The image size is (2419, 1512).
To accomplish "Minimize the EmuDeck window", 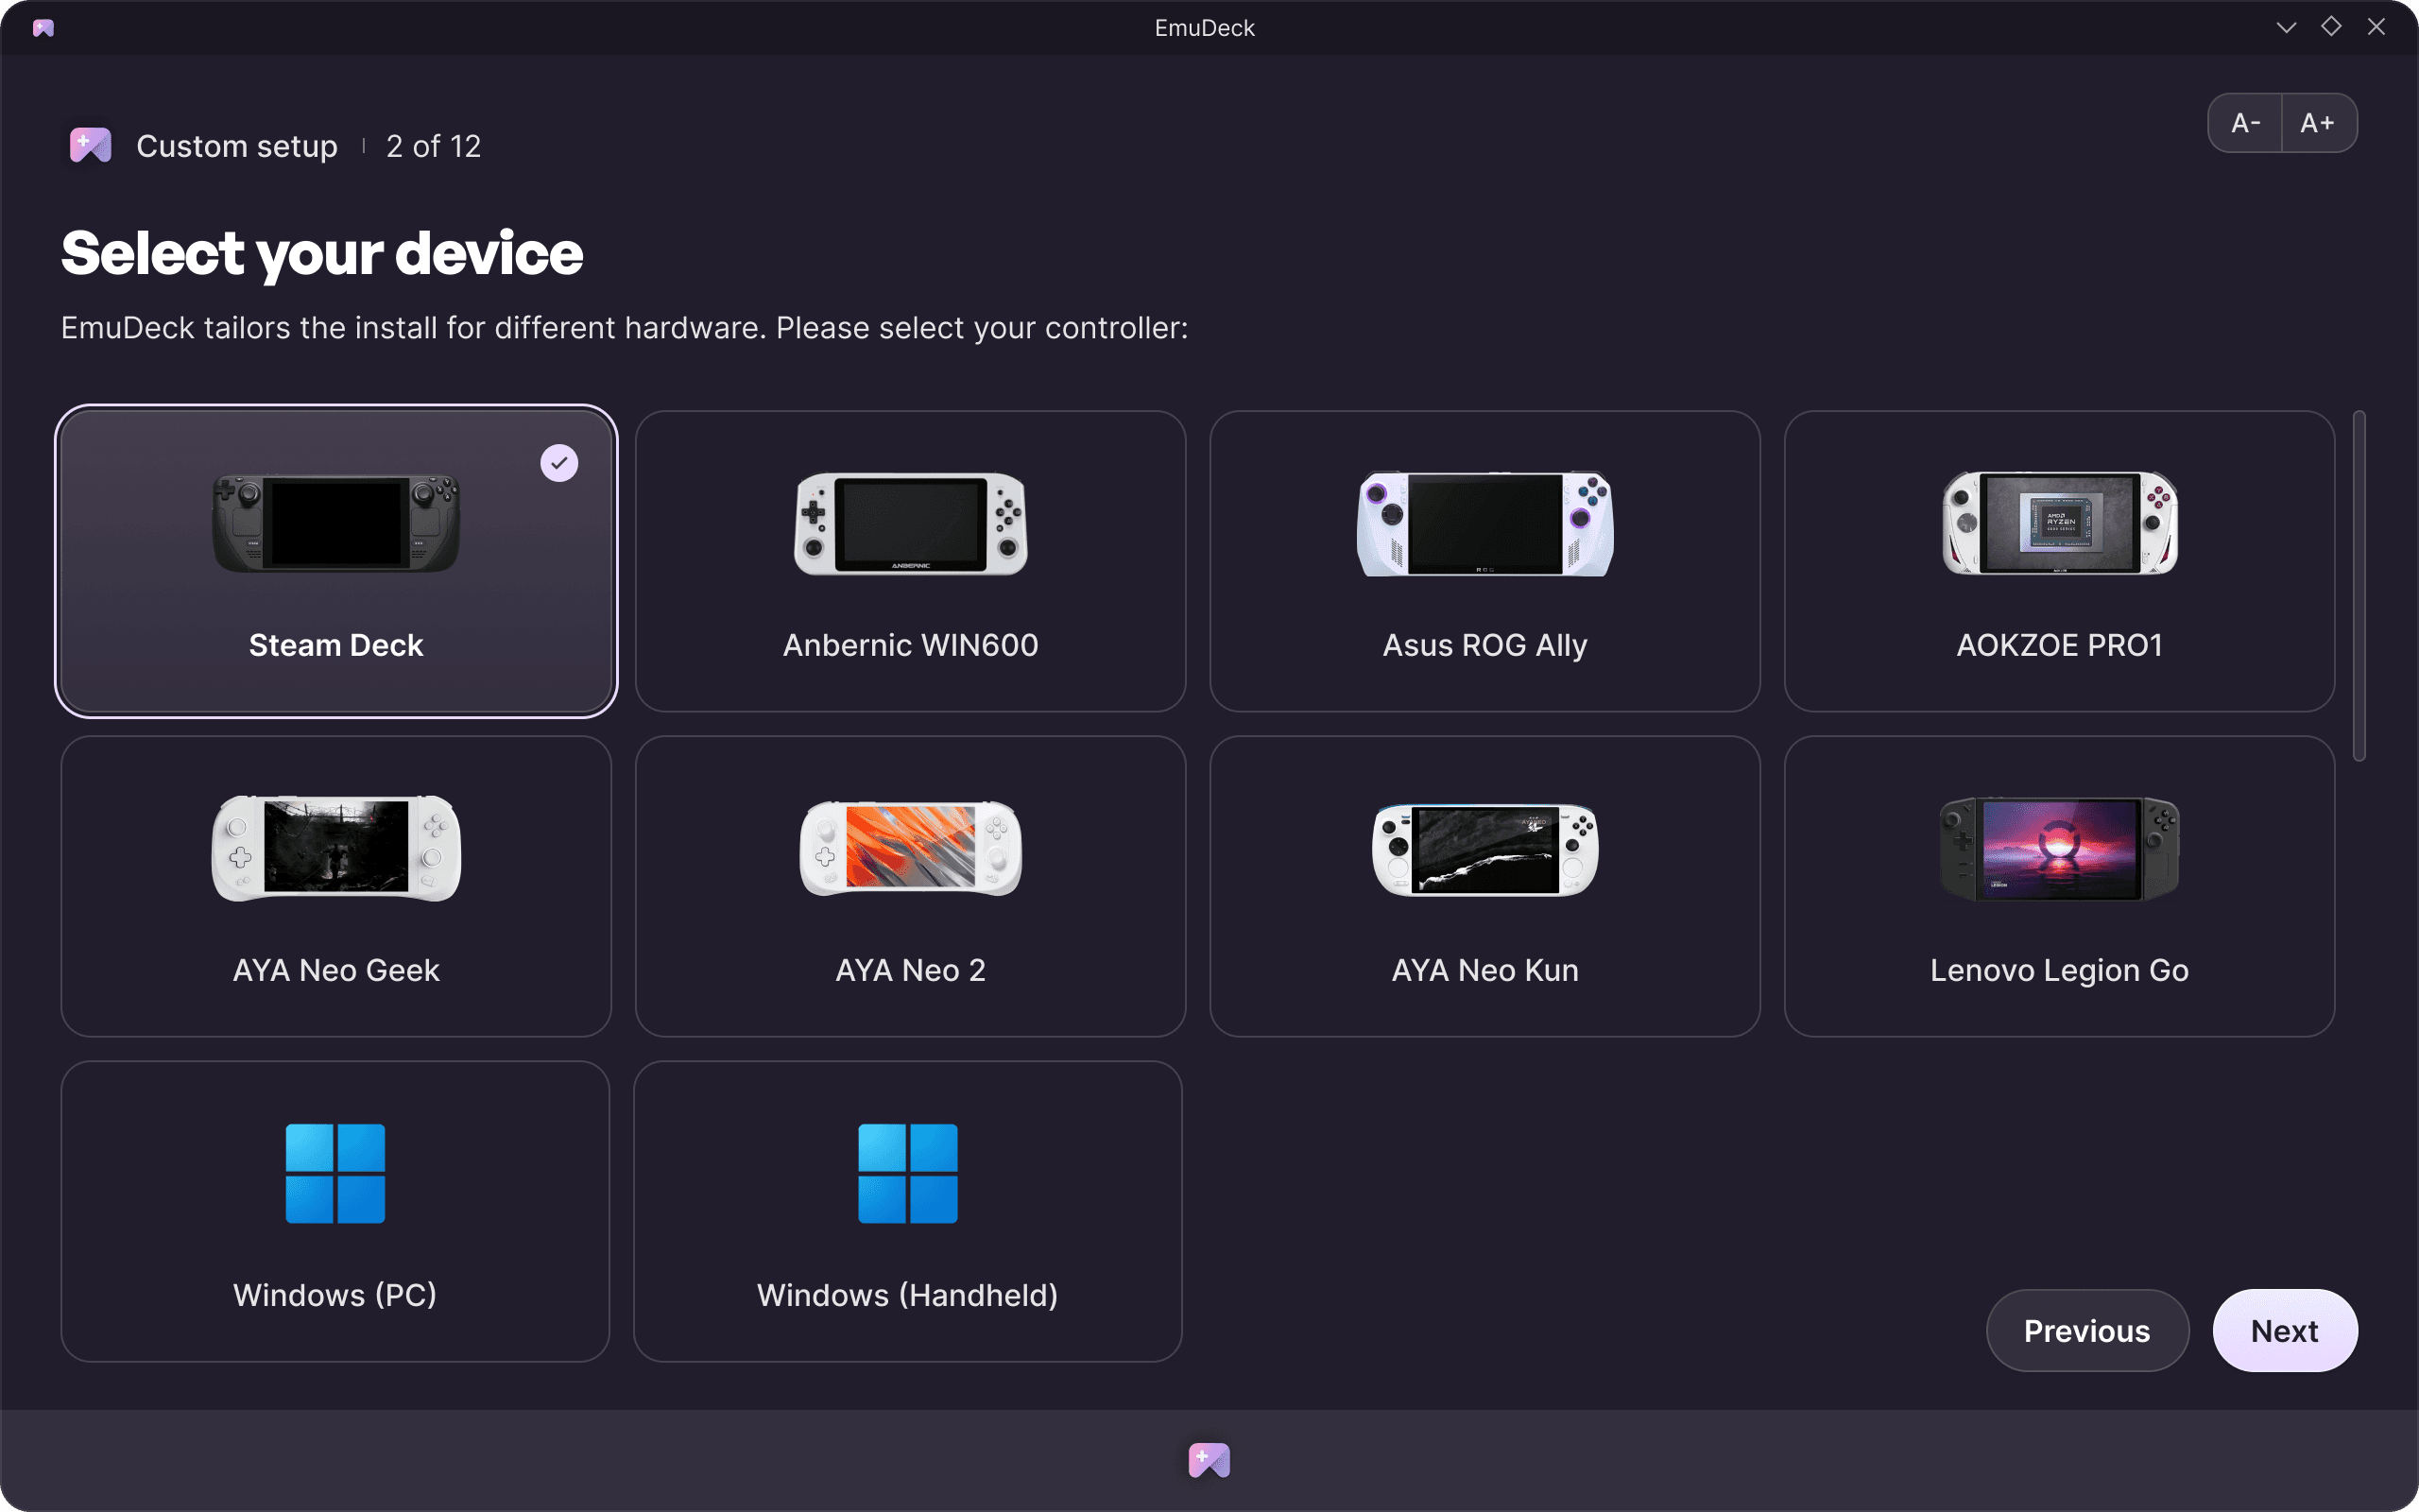I will [x=2285, y=27].
